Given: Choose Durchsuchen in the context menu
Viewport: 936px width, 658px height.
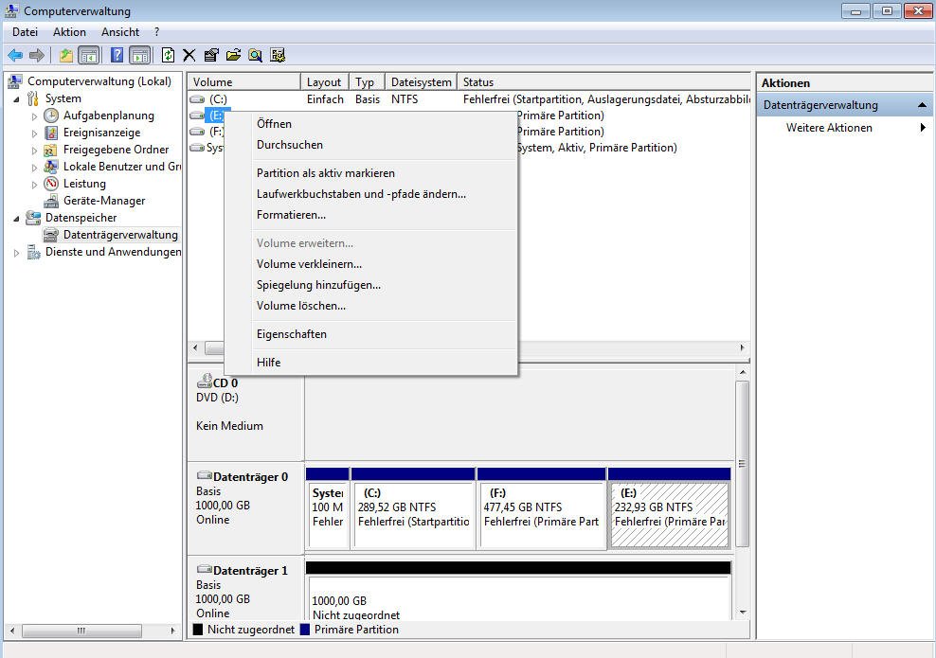Looking at the screenshot, I should pos(370,145).
